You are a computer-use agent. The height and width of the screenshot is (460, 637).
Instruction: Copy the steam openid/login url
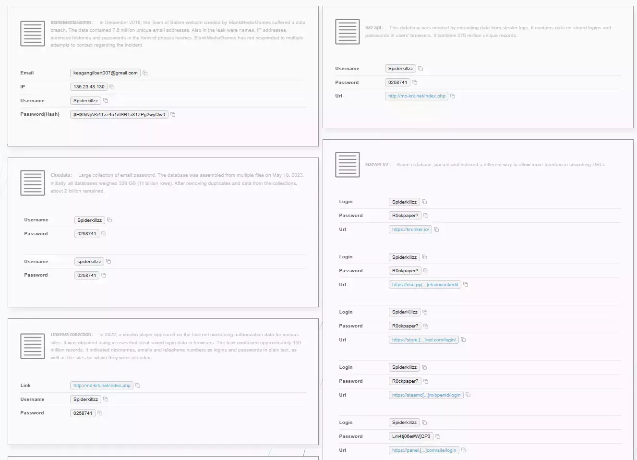coord(468,395)
